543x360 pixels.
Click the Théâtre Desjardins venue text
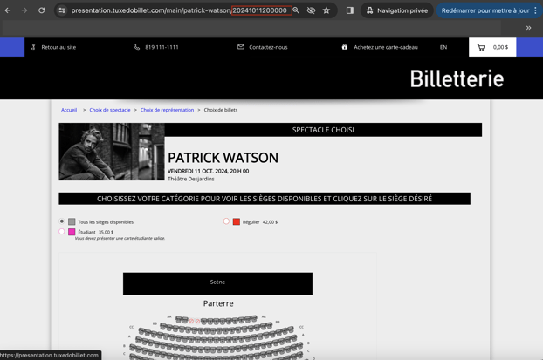pyautogui.click(x=191, y=179)
